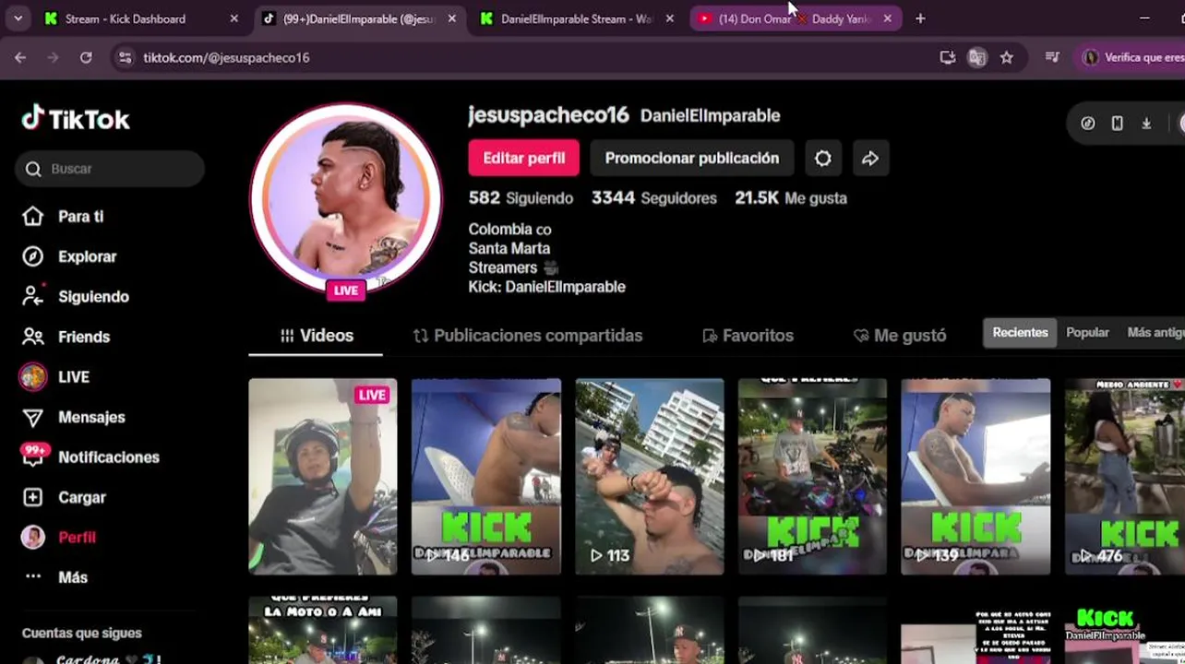Image resolution: width=1185 pixels, height=664 pixels.
Task: Click the phone app icon at top right
Action: 1117,124
